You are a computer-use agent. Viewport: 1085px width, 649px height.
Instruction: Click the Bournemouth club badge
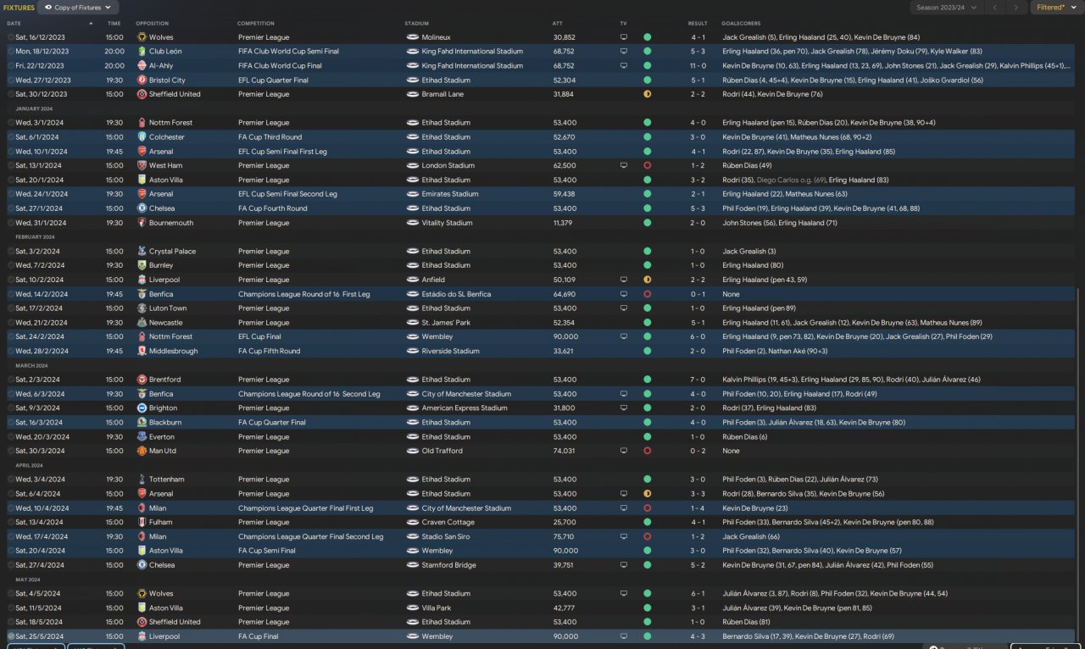pos(142,223)
